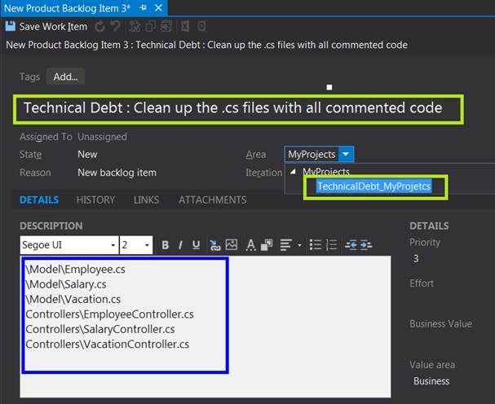Click the Technical Debt title field
Image resolution: width=495 pixels, height=404 pixels.
(x=238, y=109)
